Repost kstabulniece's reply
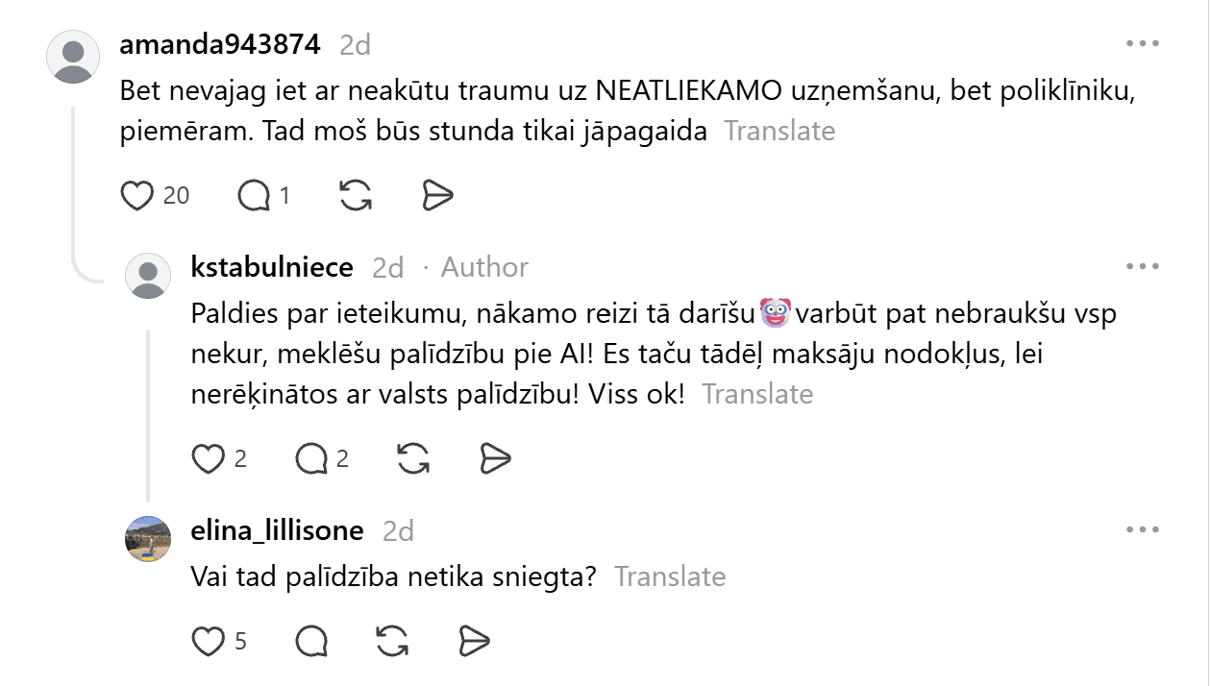This screenshot has width=1211, height=686. [x=413, y=459]
